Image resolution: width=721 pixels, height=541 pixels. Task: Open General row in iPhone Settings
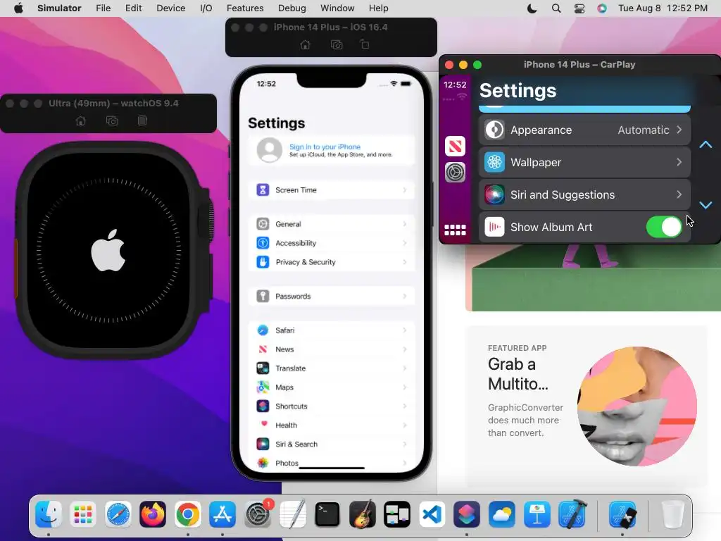click(332, 224)
